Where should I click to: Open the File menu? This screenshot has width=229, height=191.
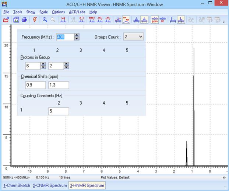(x=6, y=12)
